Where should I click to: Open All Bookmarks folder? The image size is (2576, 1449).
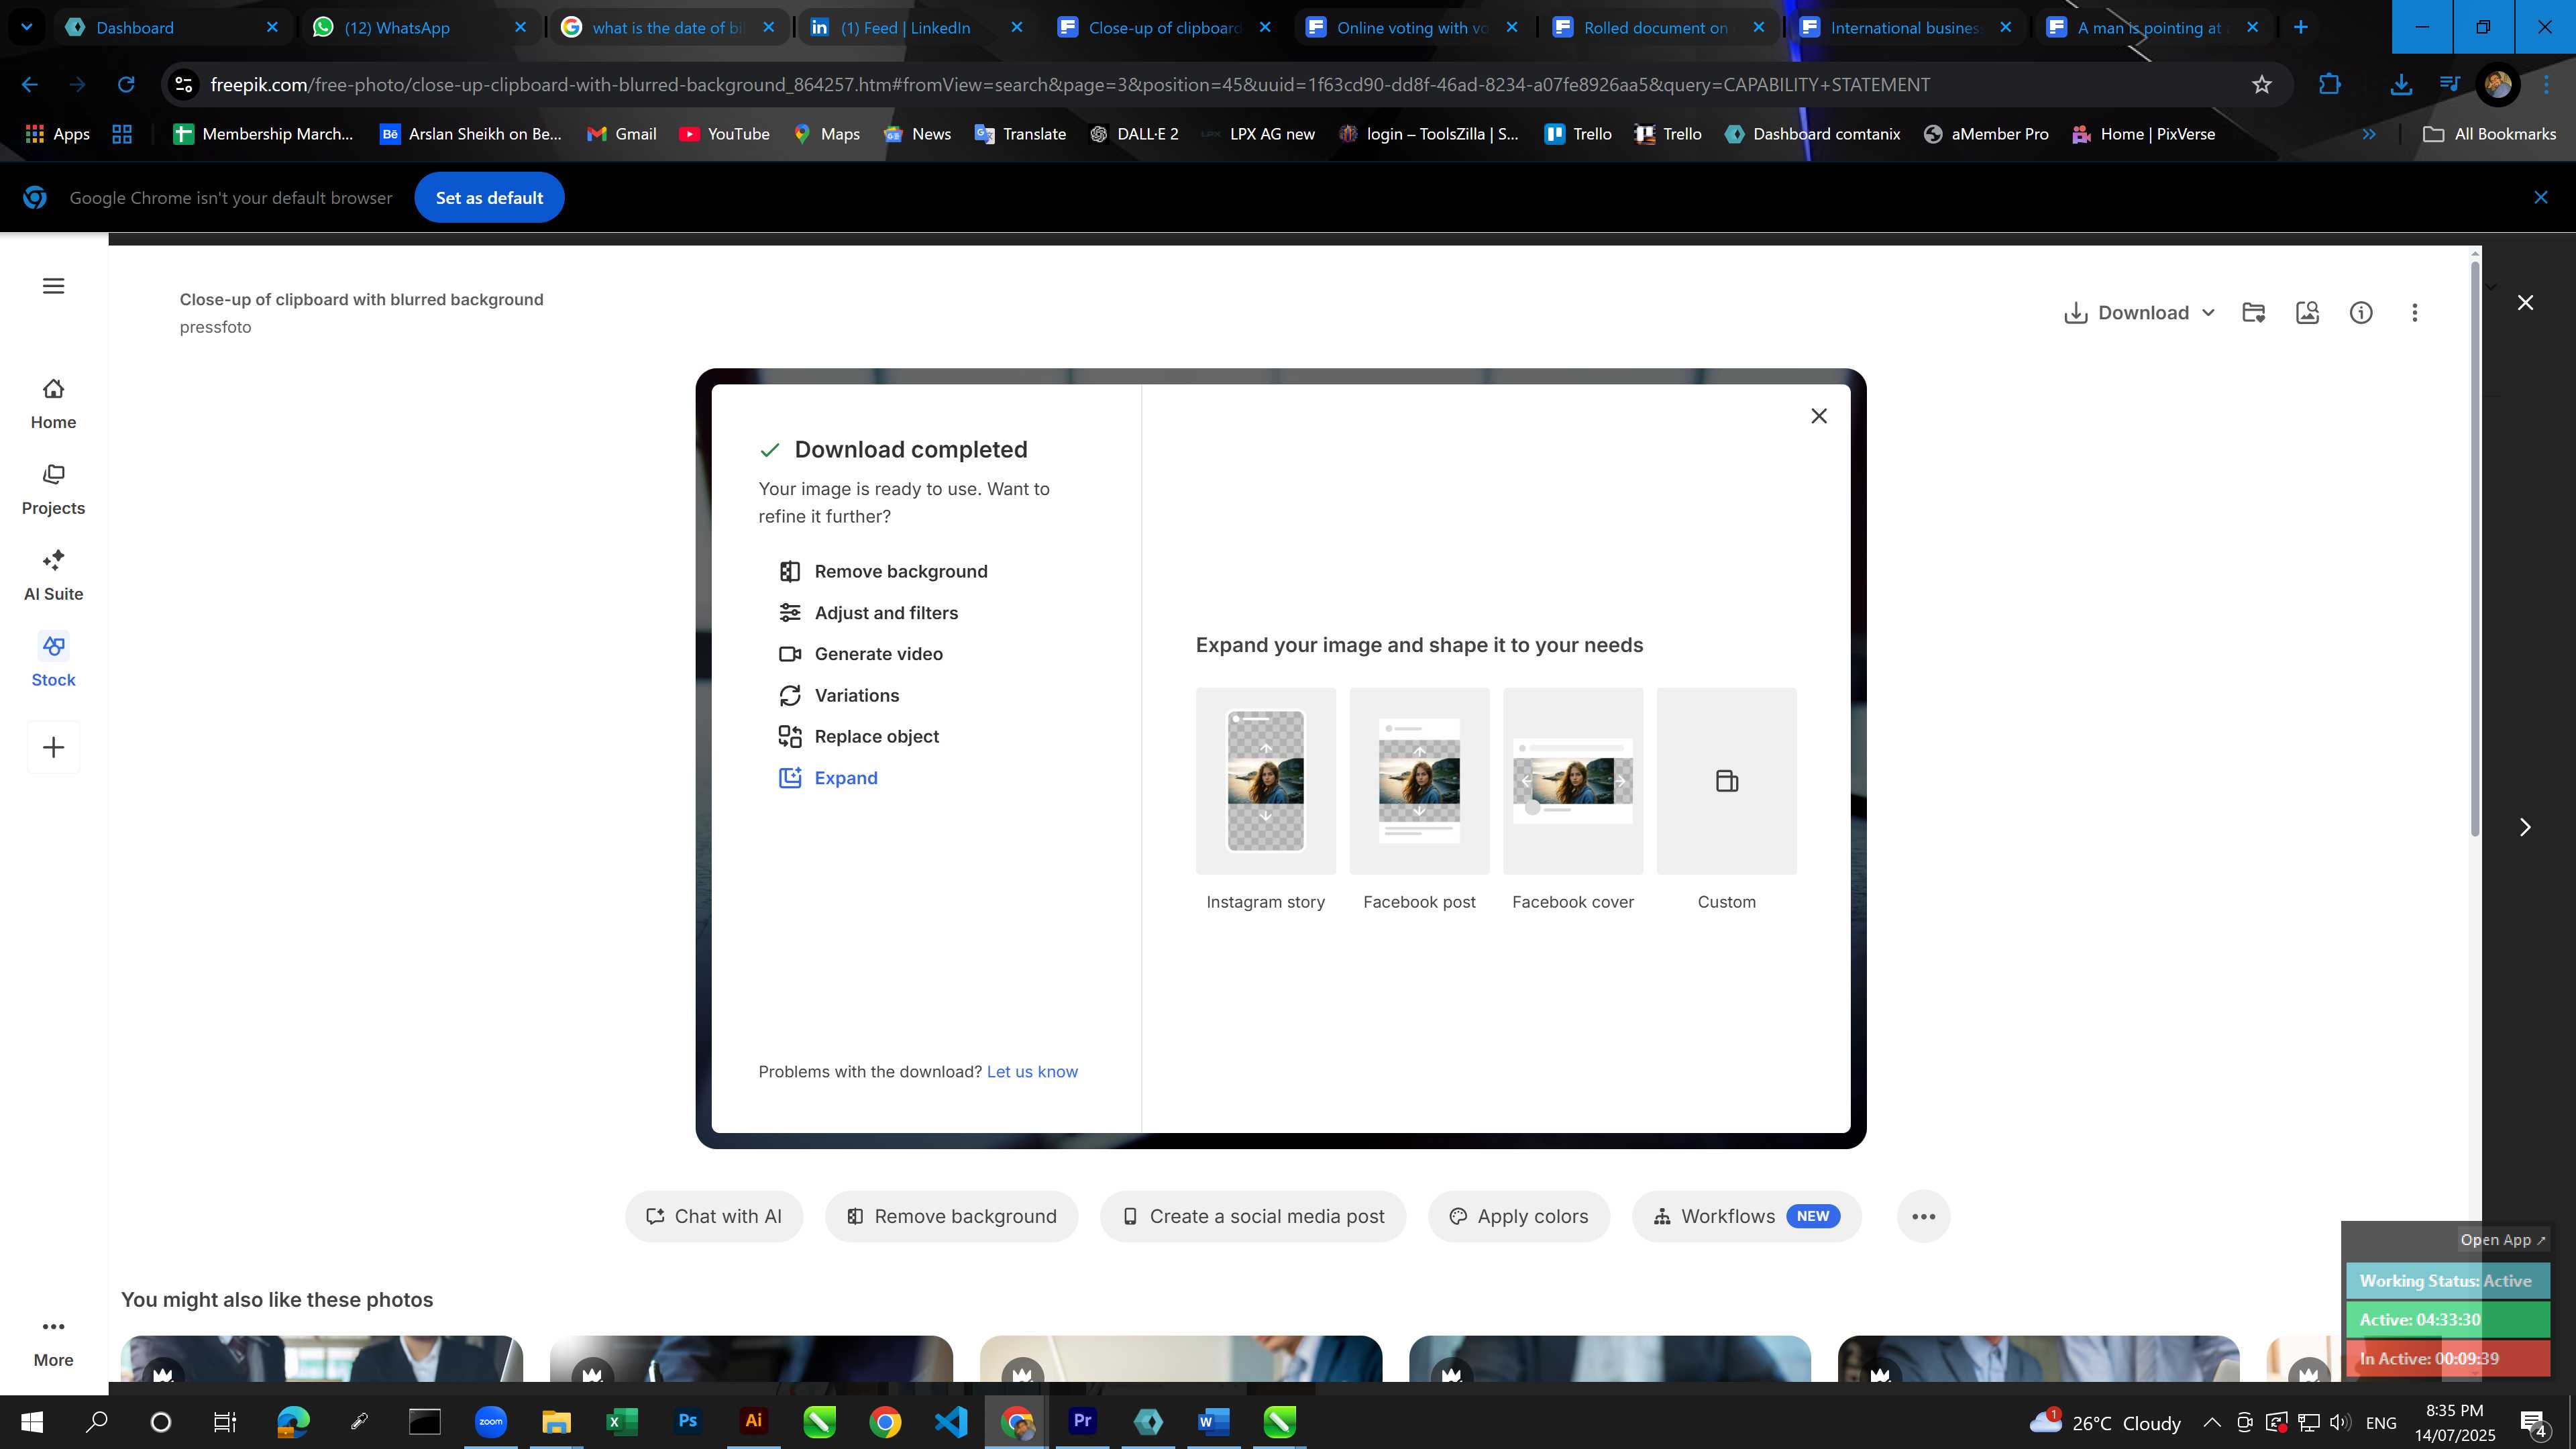[2489, 134]
